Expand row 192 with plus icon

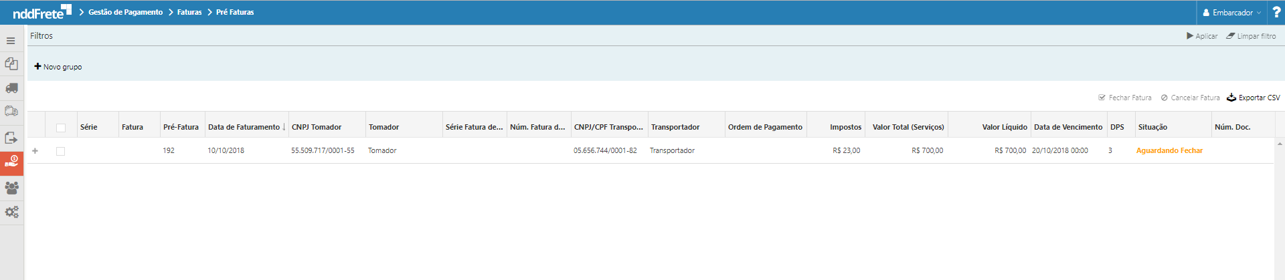coord(35,151)
